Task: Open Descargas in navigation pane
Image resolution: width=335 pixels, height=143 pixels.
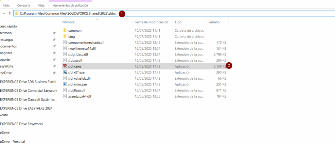Action: coord(7,40)
